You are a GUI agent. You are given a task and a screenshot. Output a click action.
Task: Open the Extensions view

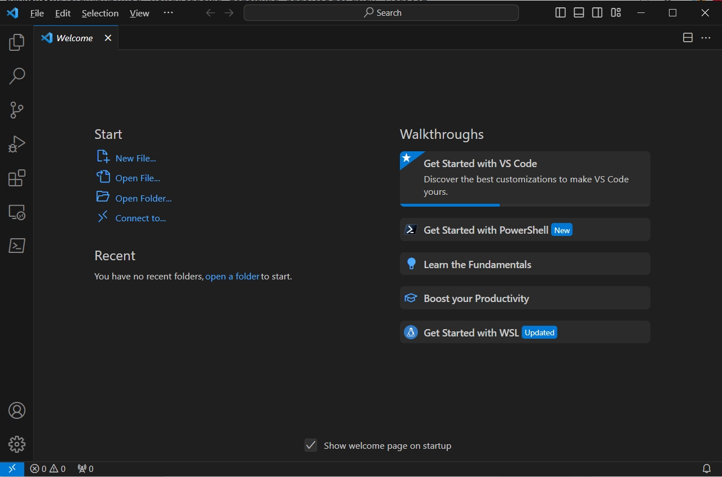coord(16,178)
